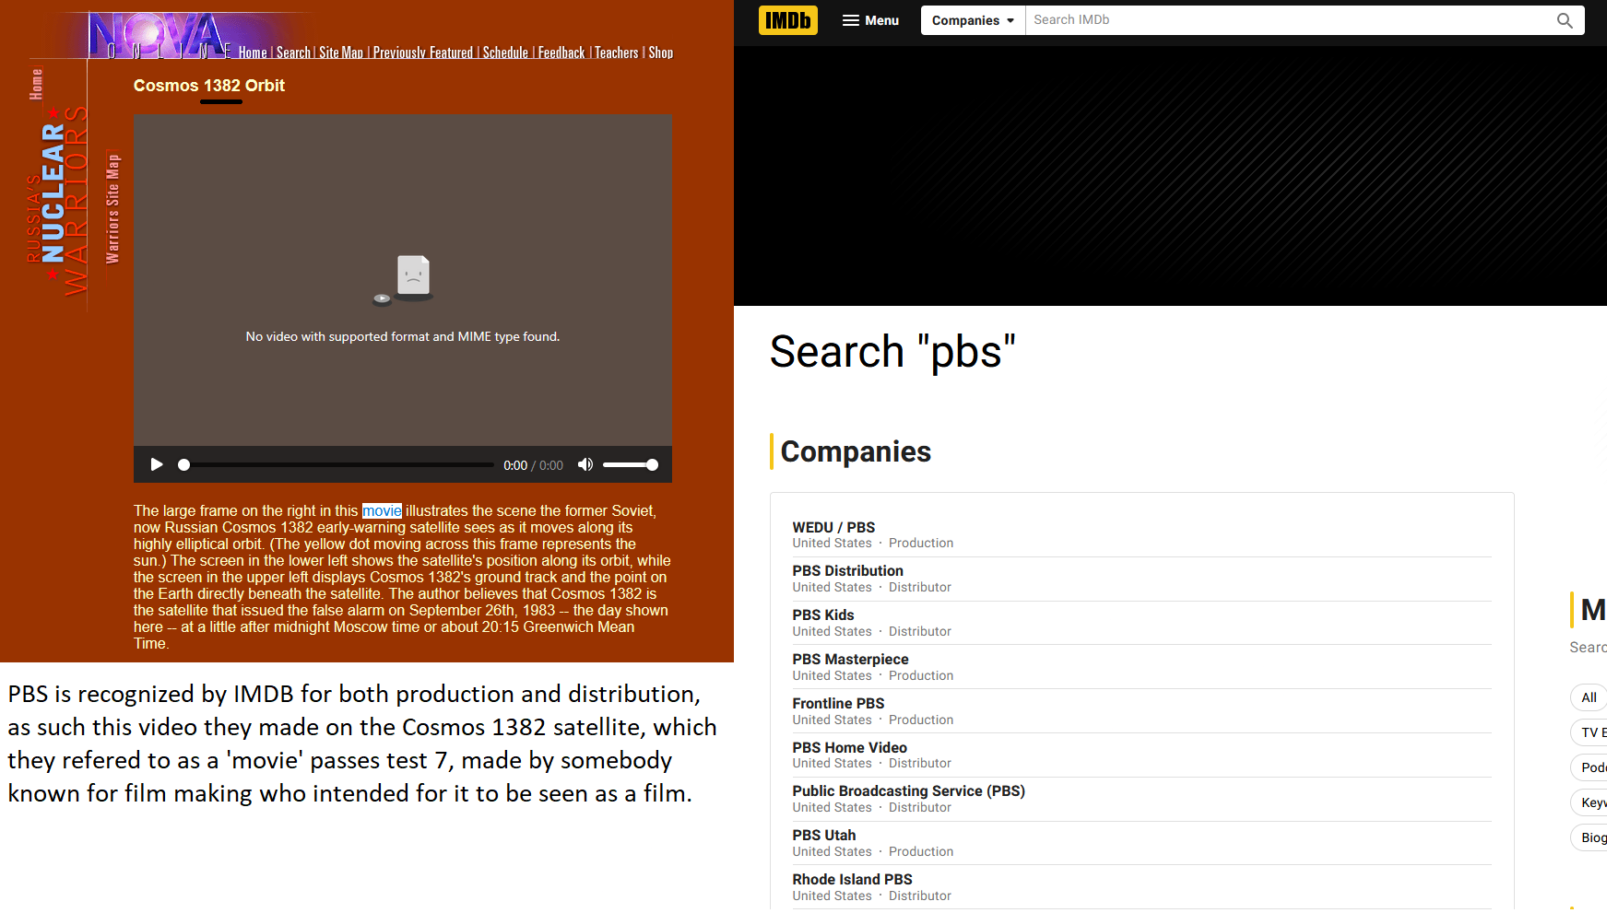Viewport: 1607px width, 913px height.
Task: Open the IMDb hamburger Menu
Action: coord(870,20)
